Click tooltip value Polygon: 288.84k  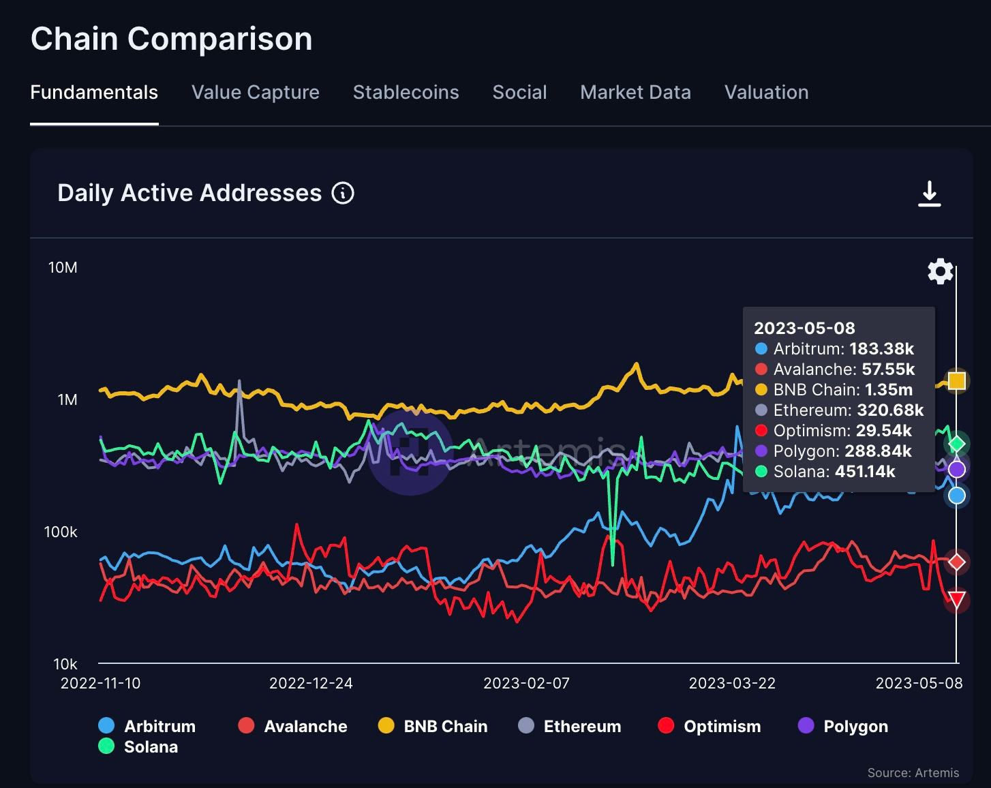pyautogui.click(x=834, y=451)
